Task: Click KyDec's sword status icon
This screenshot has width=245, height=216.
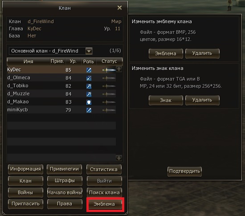Action: coord(109,70)
